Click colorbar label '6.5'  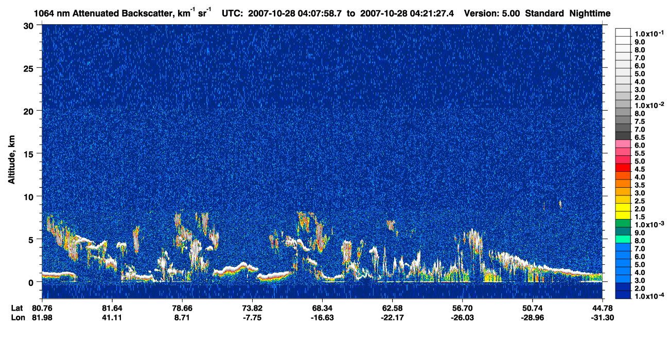[x=640, y=137]
